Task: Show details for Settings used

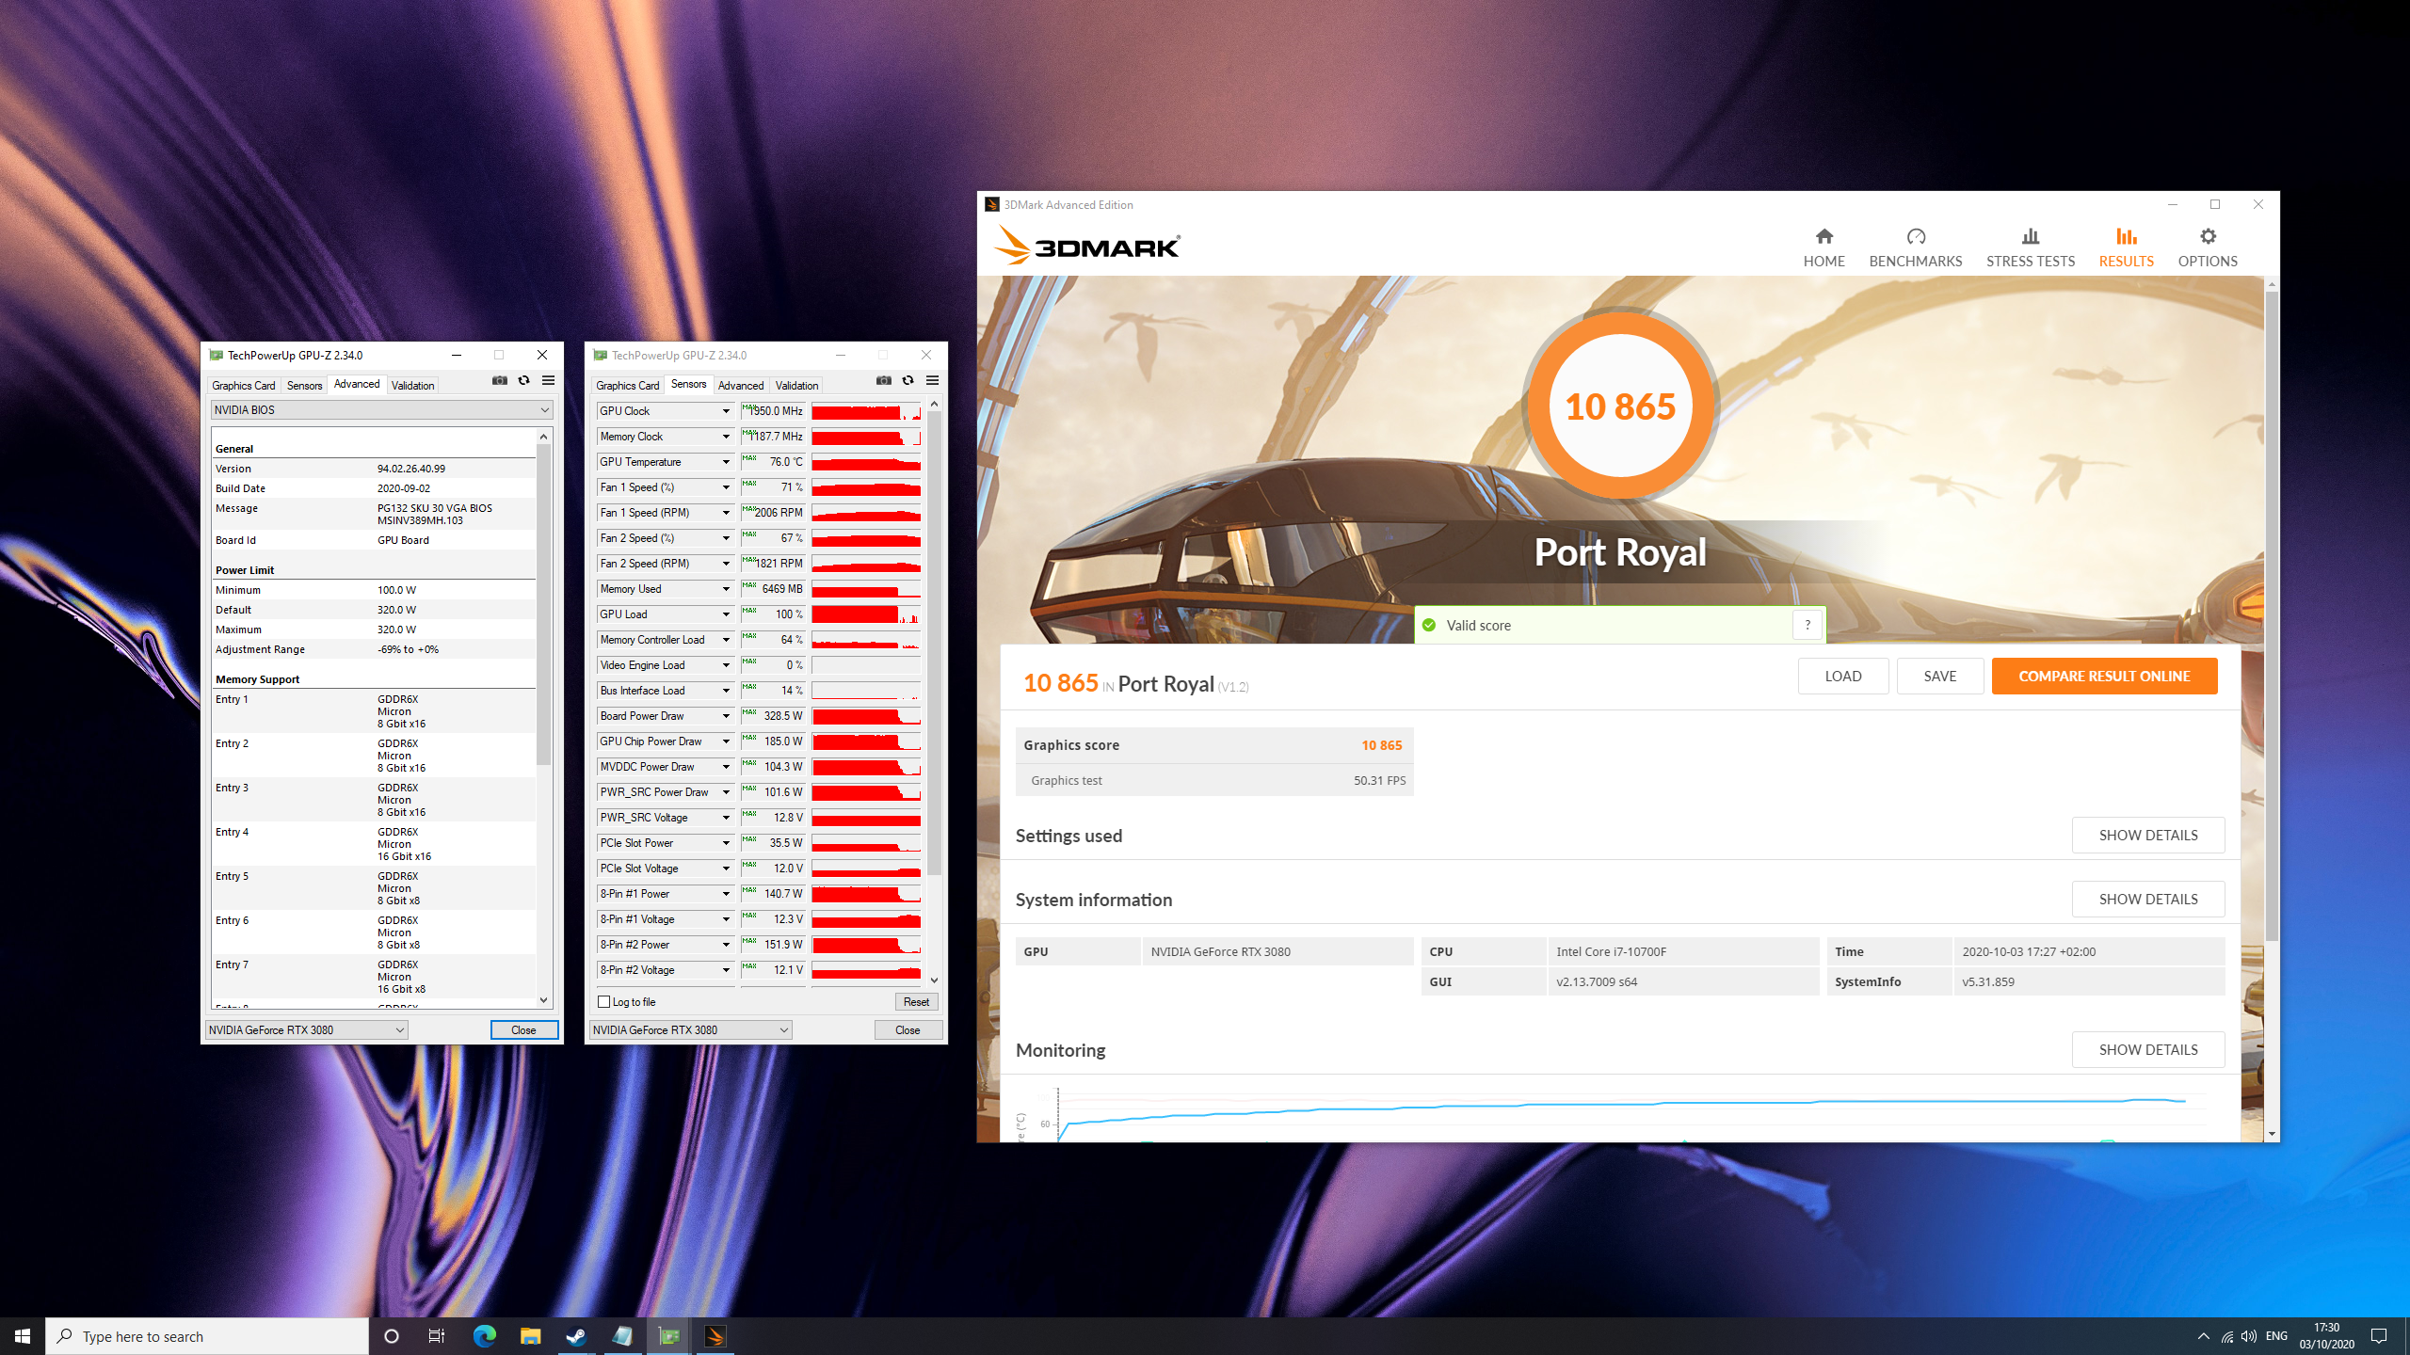Action: coord(2148,835)
